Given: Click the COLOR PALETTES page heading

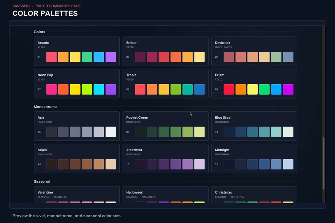Looking at the screenshot, I should click(45, 13).
